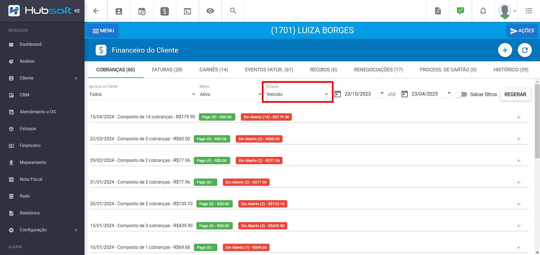This screenshot has width=540, height=255.
Task: Click the blue MENU button
Action: coord(103,31)
